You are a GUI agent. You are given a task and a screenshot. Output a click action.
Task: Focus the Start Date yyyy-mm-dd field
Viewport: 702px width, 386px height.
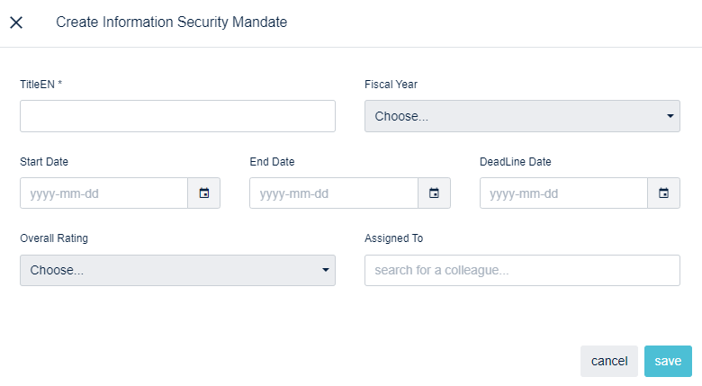(103, 193)
